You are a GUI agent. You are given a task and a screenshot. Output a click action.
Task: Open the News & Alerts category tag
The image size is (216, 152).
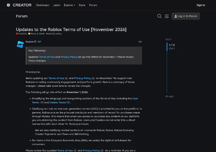37,33
